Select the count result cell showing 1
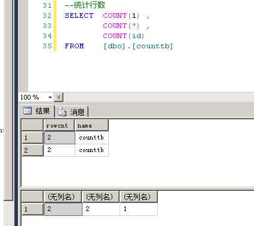Image resolution: width=254 pixels, height=226 pixels. (139, 209)
